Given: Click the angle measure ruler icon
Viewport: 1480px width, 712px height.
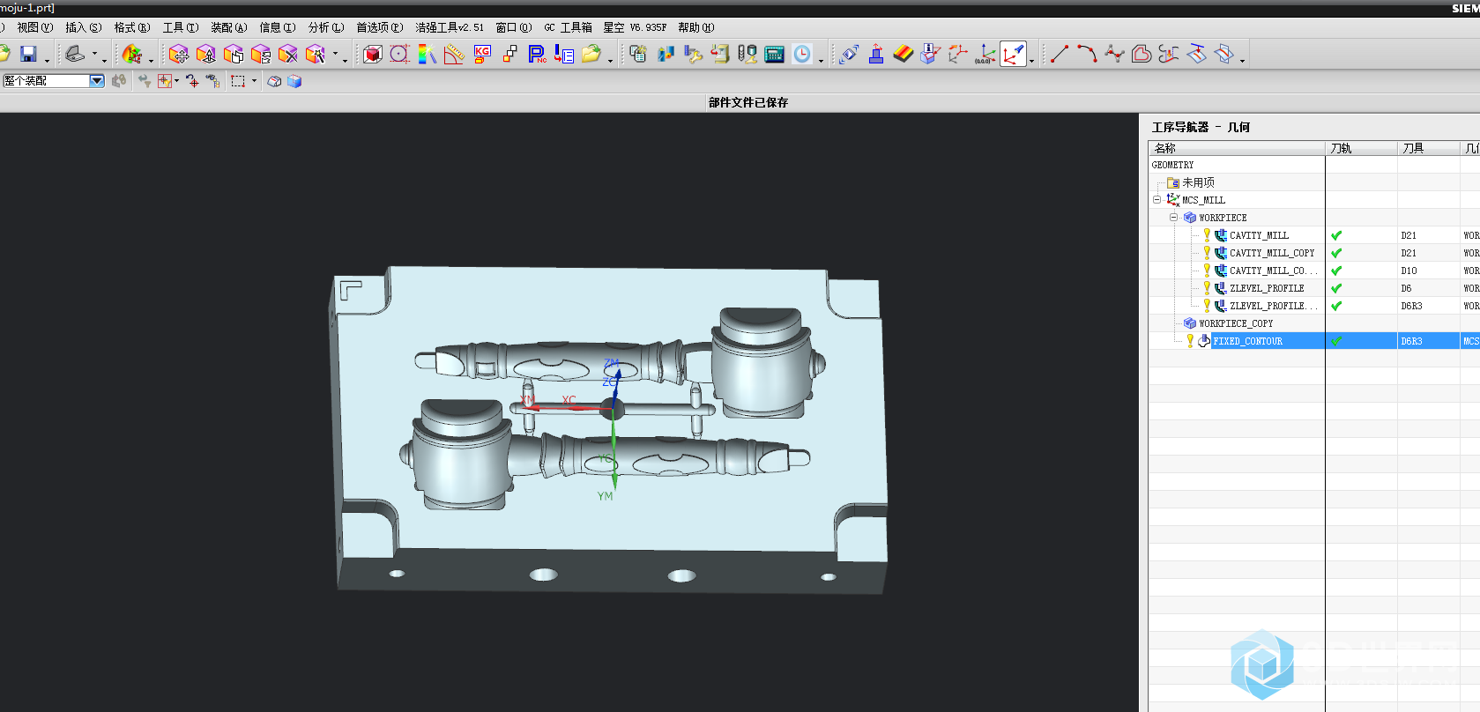Looking at the screenshot, I should (454, 55).
